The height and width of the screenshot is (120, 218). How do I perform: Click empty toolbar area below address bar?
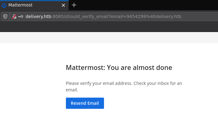pos(109,26)
